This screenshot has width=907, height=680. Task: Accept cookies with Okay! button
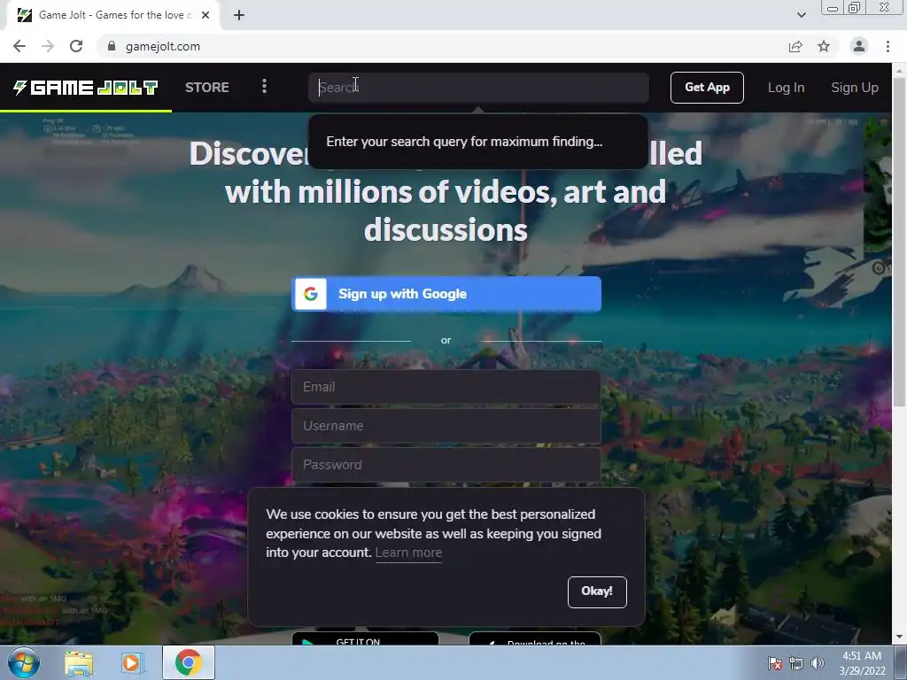597,591
